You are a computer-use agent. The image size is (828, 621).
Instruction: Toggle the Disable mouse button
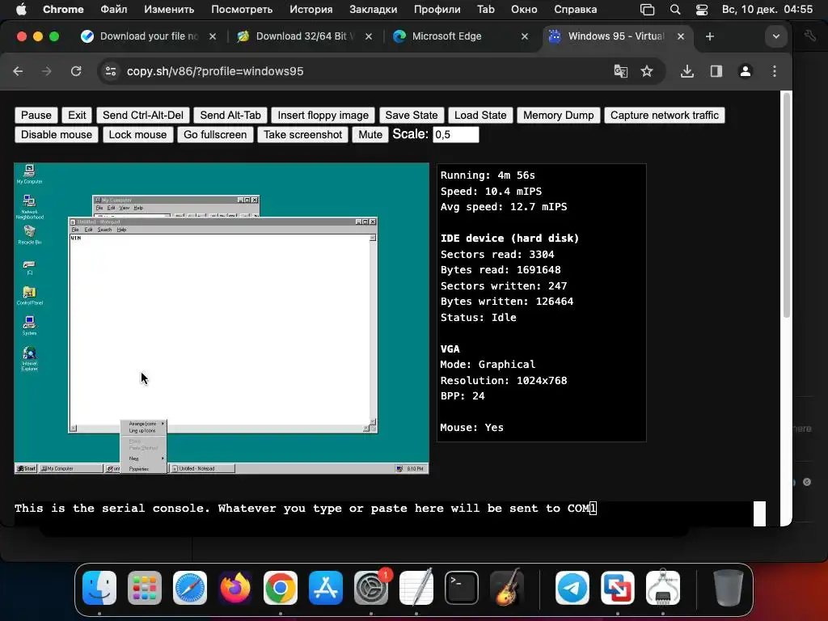(57, 135)
